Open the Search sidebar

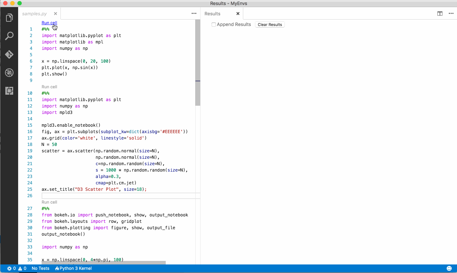point(9,36)
